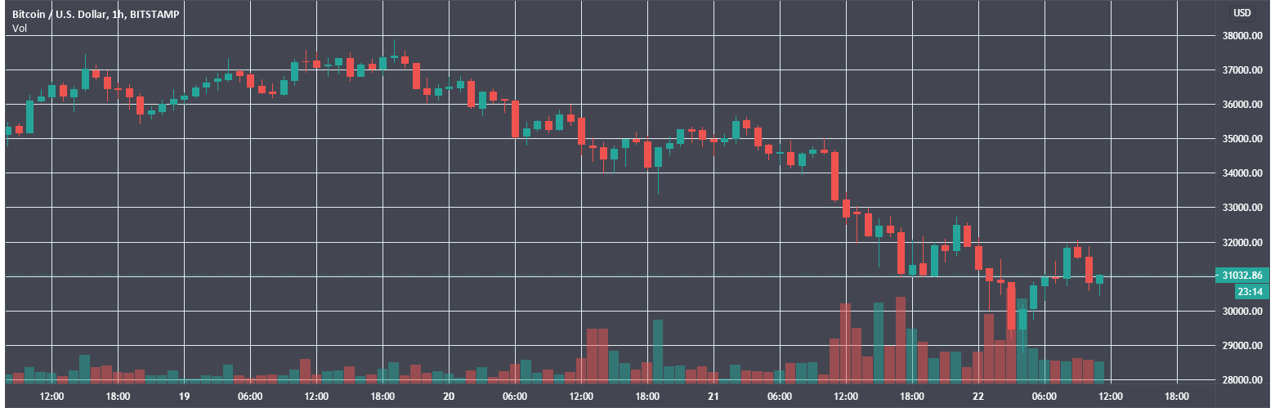Click the current price tag 31032.86
This screenshot has height=408, width=1275.
[x=1243, y=276]
